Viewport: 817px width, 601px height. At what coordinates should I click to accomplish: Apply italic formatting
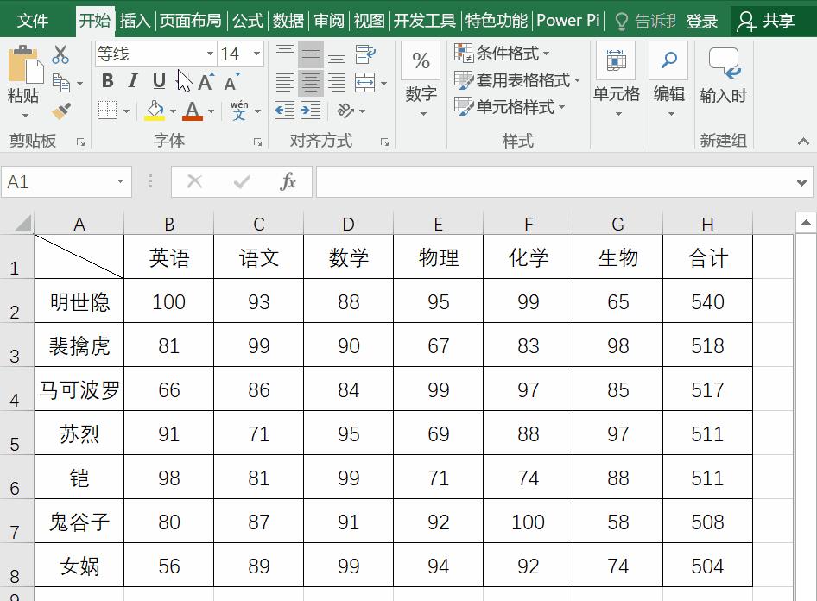[131, 80]
